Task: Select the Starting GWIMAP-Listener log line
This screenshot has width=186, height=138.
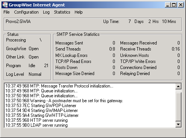Action: 41,110
